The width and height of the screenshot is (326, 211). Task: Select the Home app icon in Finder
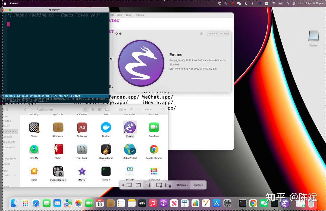[34, 171]
